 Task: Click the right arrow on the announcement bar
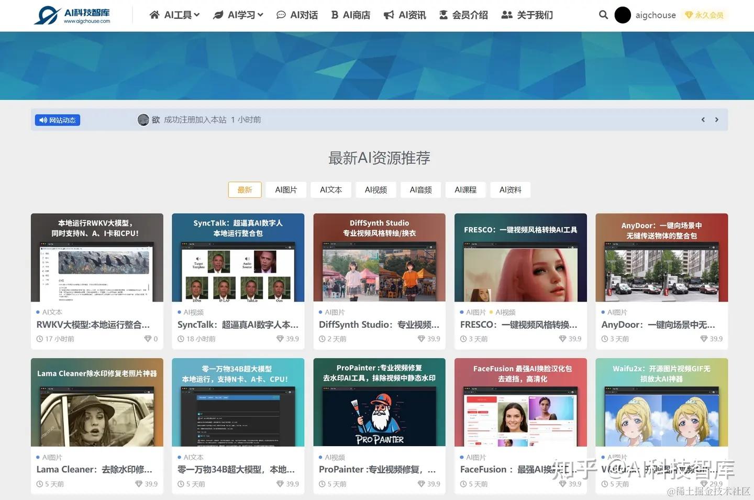click(717, 119)
